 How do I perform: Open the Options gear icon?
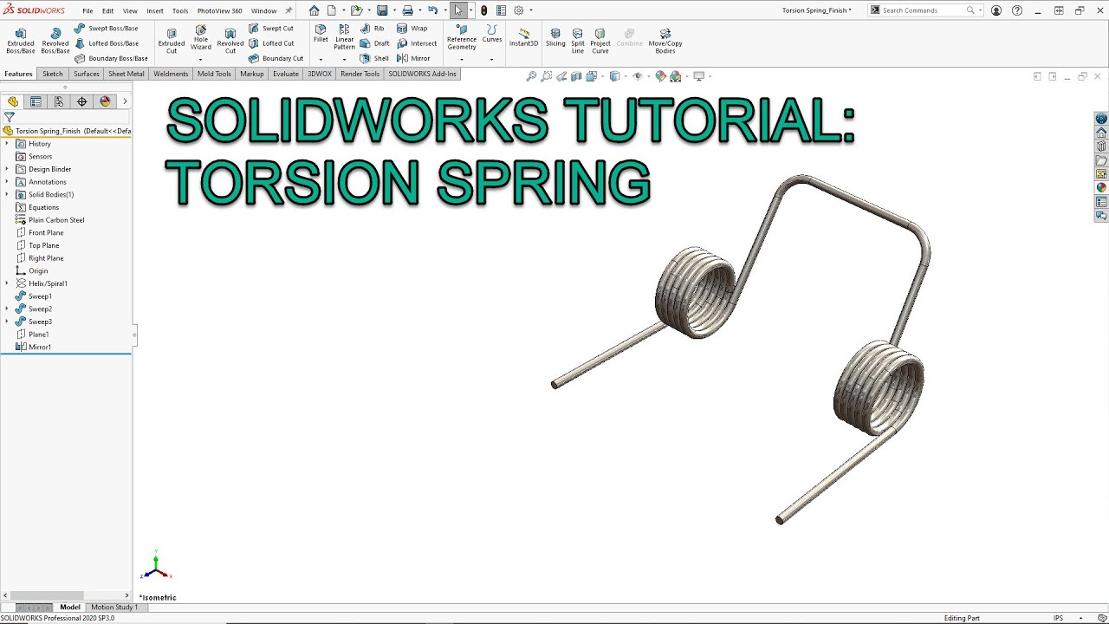coord(518,10)
